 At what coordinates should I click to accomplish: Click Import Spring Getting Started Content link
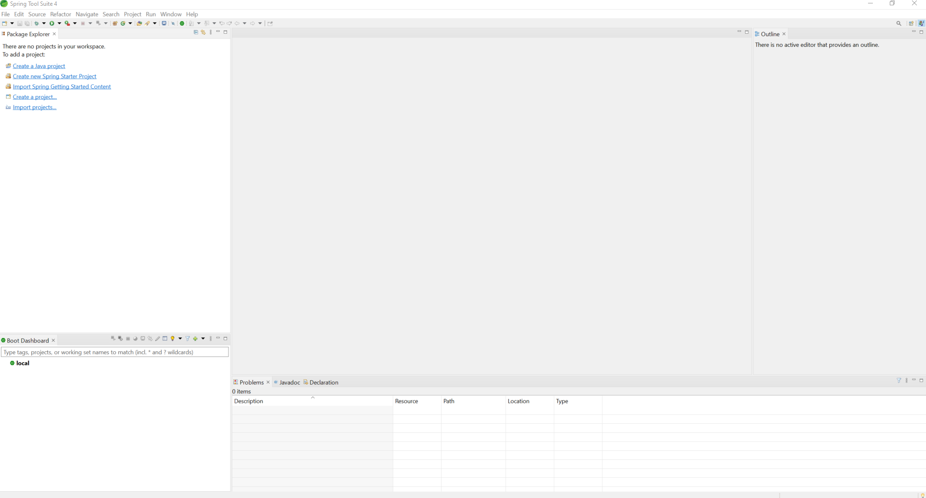(62, 87)
